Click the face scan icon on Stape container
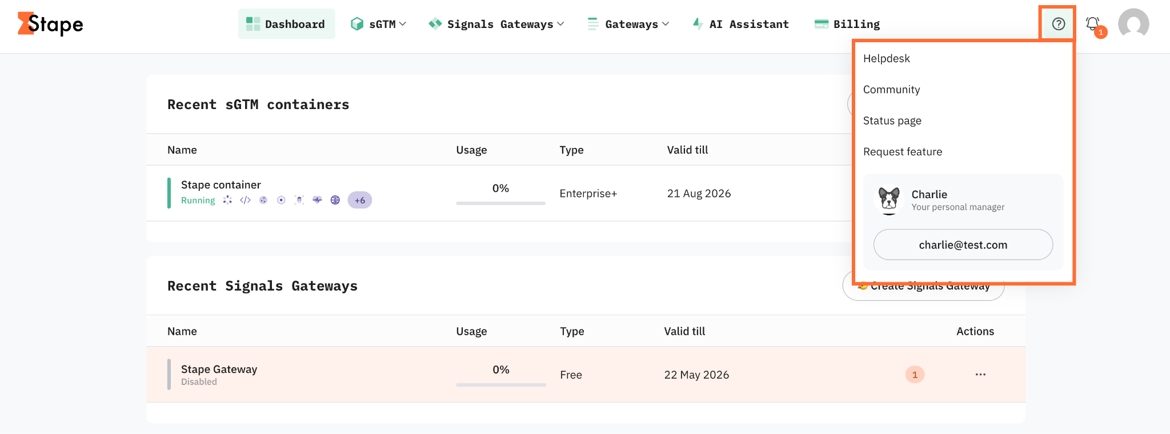 coord(299,200)
